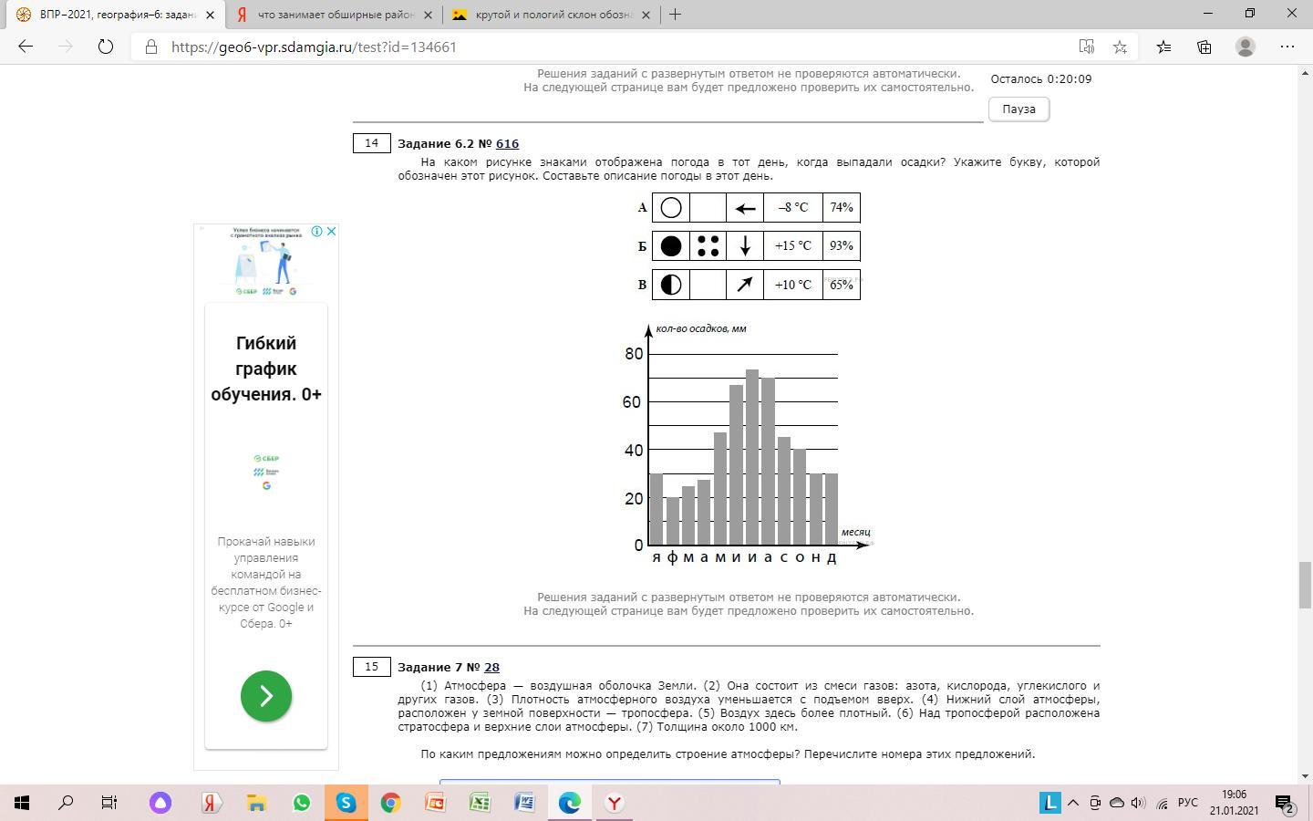1313x821 pixels.
Task: Open File Explorer from the taskbar
Action: coord(256,803)
